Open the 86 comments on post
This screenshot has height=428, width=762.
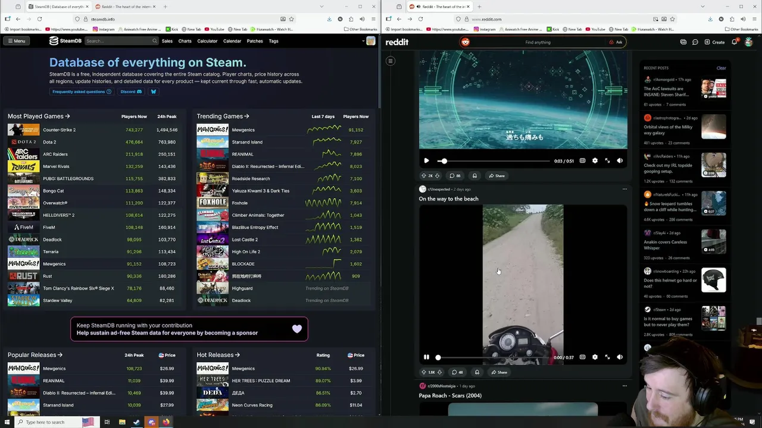[x=455, y=175]
